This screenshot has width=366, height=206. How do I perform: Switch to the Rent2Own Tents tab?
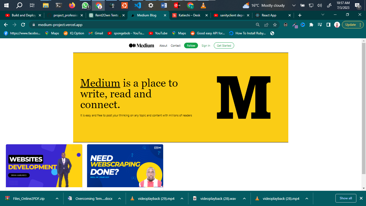107,15
